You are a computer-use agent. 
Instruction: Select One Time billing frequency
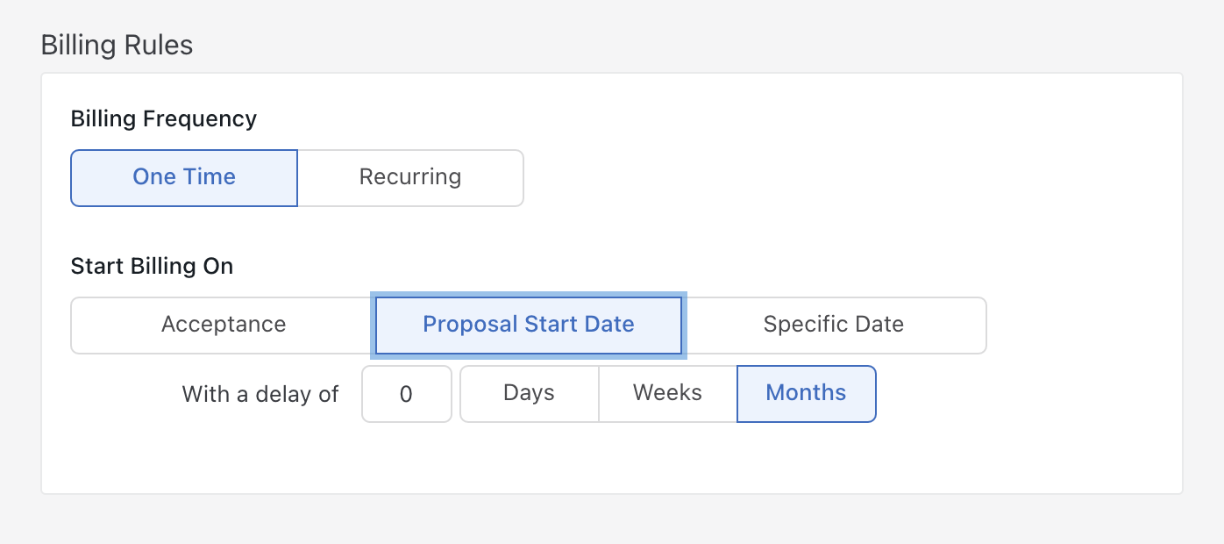[x=184, y=177]
